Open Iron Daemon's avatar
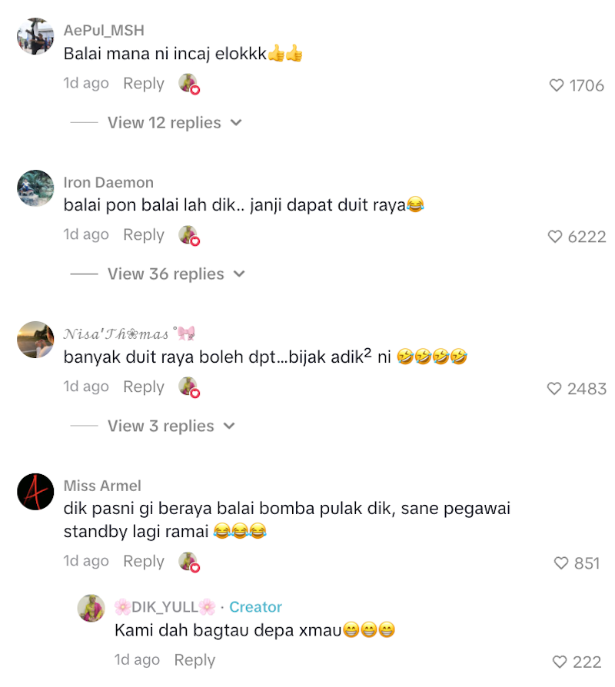Viewport: 615px width, 687px height. coord(35,188)
